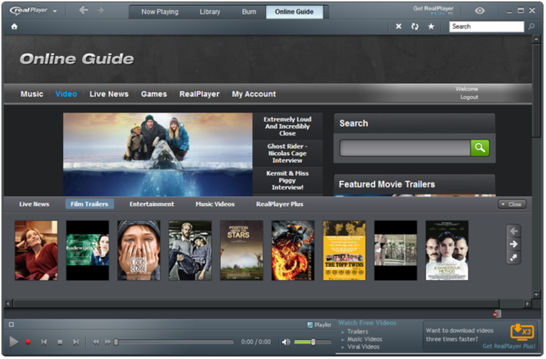Open the Music section
This screenshot has height=359, width=546.
[x=32, y=94]
